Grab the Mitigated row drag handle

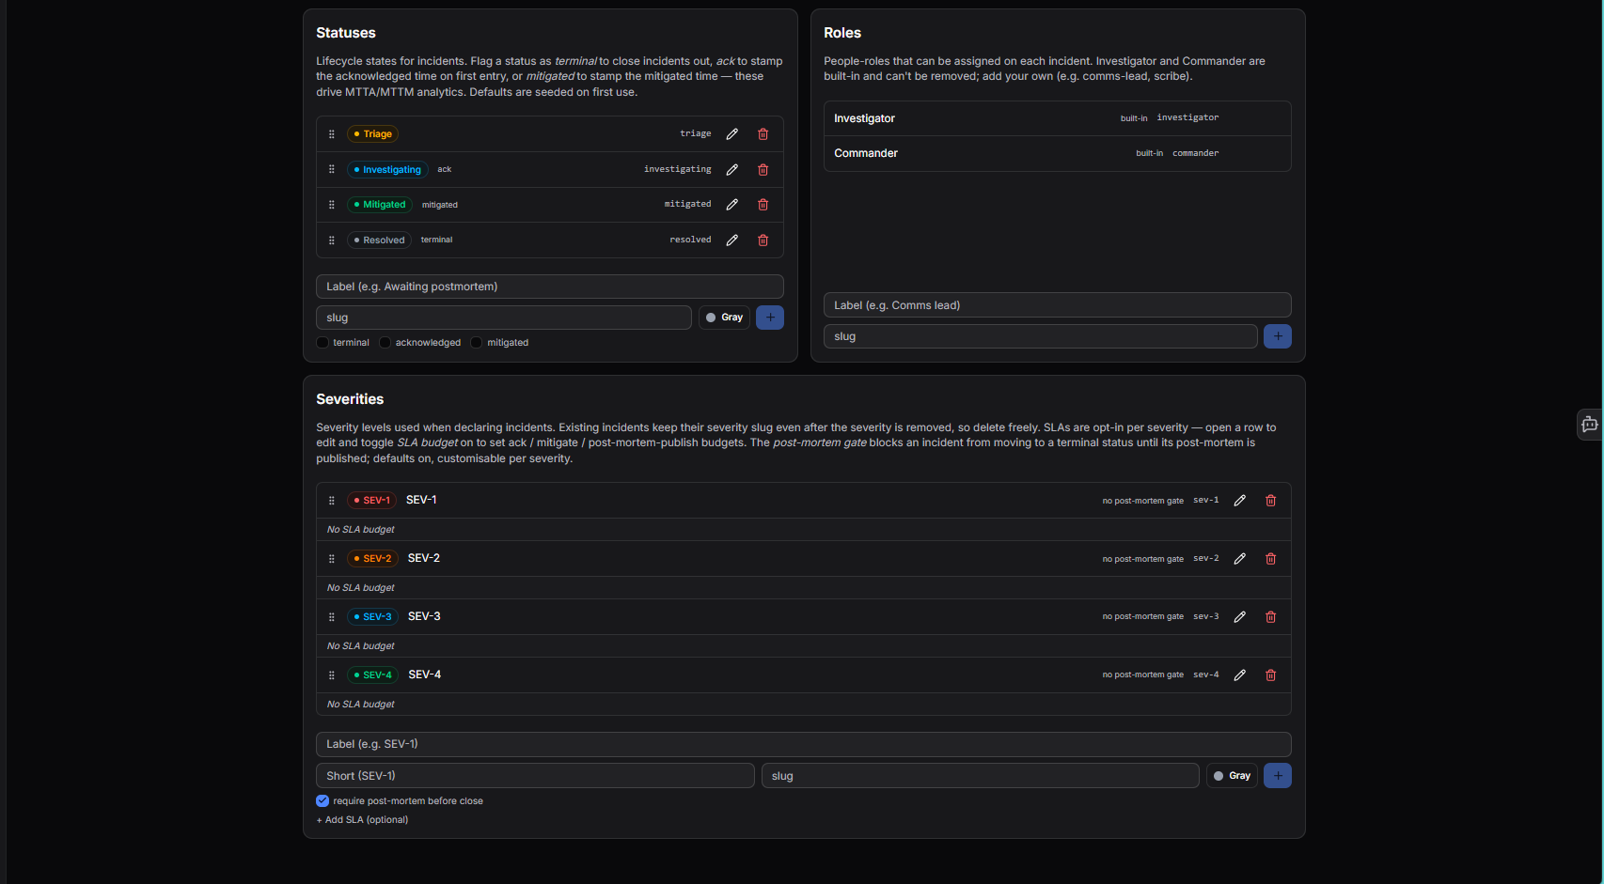pyautogui.click(x=331, y=205)
